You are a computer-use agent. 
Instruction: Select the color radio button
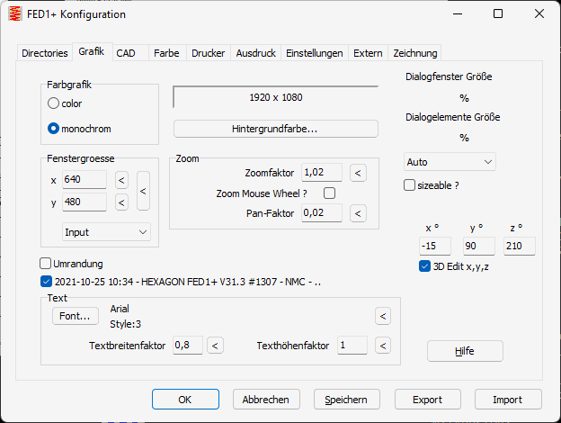53,103
